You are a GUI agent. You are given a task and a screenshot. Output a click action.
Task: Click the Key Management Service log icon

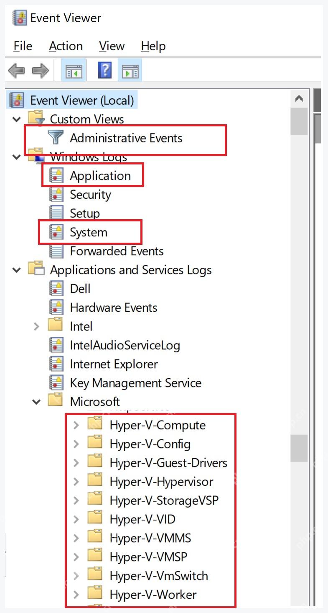coord(56,382)
